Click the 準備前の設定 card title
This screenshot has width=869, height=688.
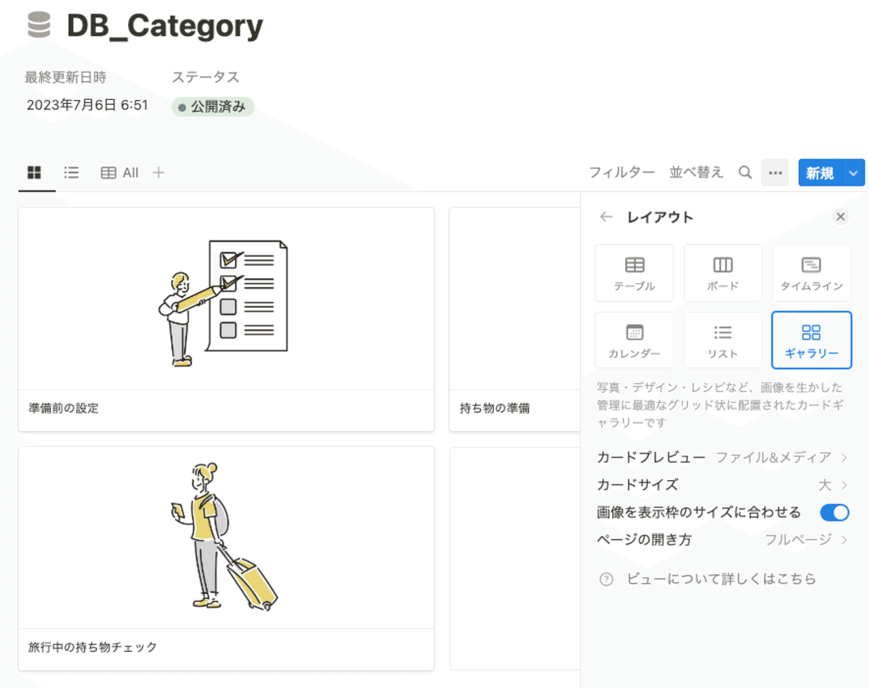click(x=64, y=408)
